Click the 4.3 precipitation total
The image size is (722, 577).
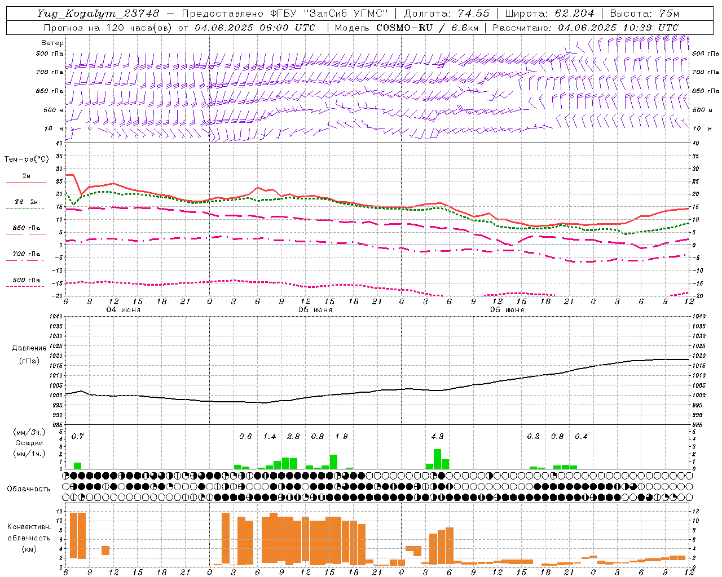pyautogui.click(x=437, y=436)
